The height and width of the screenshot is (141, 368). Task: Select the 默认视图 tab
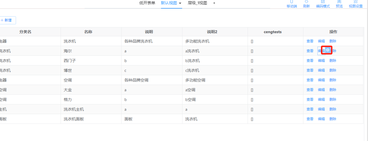click(x=169, y=3)
